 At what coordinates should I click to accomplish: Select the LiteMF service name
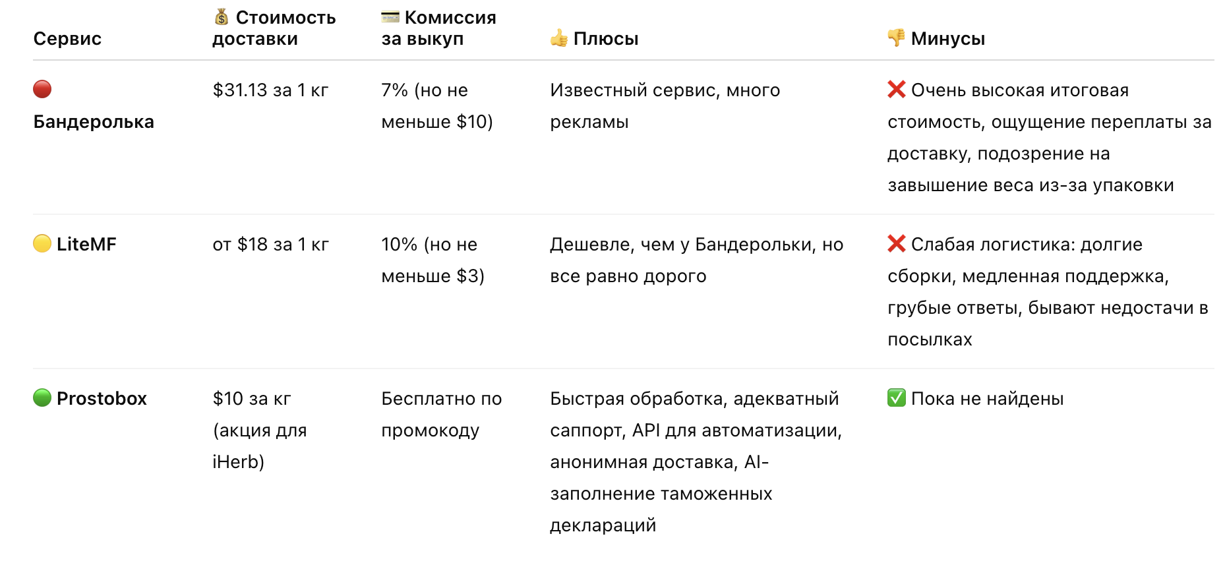pyautogui.click(x=86, y=245)
